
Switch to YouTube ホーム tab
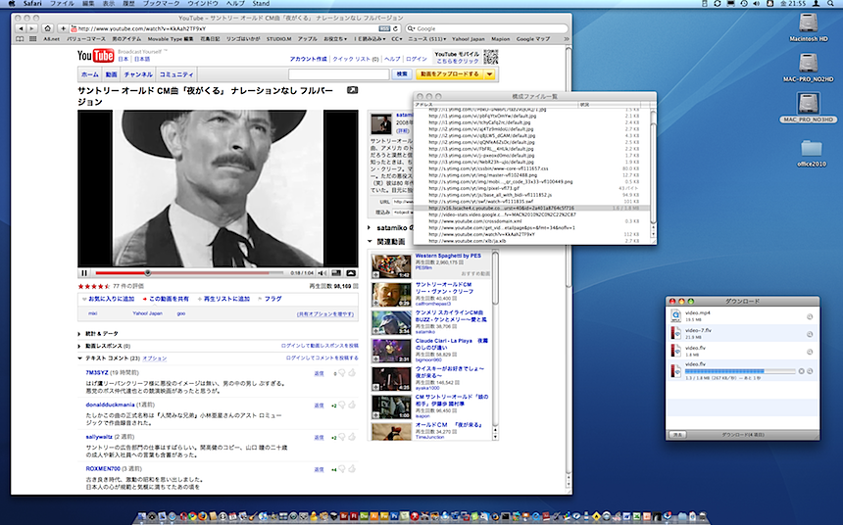pyautogui.click(x=89, y=74)
